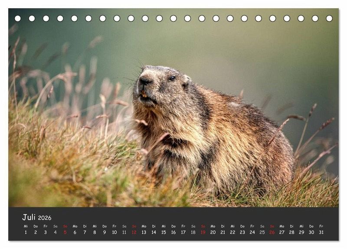Select the red Sunday date 26
Image resolution: width=347 pixels, height=249 pixels.
[272, 232]
